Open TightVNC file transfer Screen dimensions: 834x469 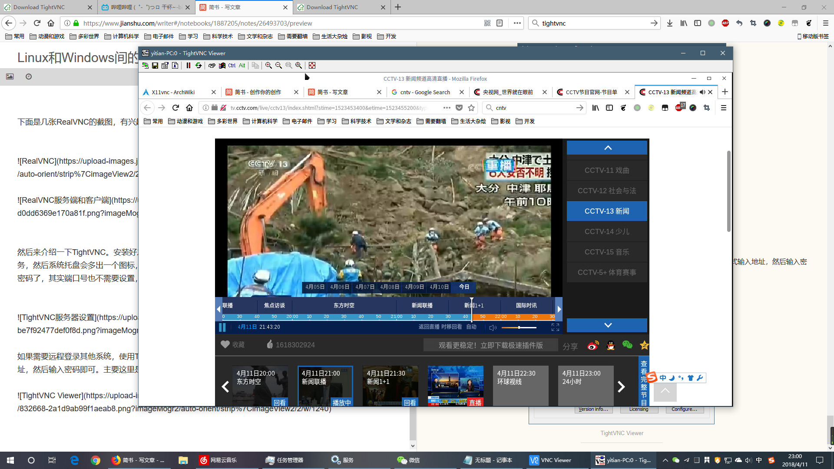[255, 66]
